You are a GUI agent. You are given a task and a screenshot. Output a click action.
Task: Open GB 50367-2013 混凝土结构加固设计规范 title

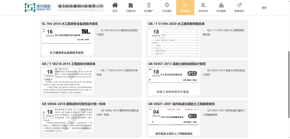tap(177, 64)
